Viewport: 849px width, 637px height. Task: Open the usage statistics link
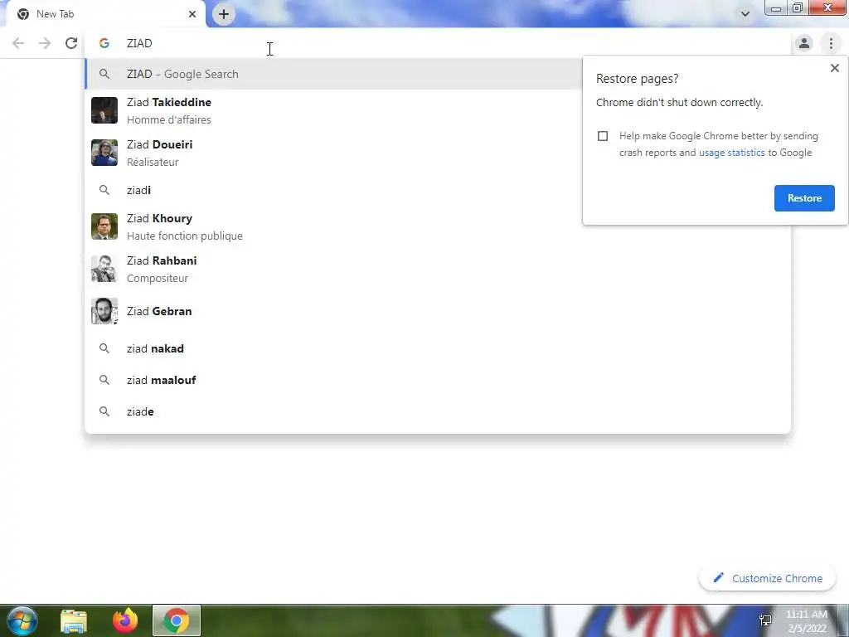pos(731,153)
